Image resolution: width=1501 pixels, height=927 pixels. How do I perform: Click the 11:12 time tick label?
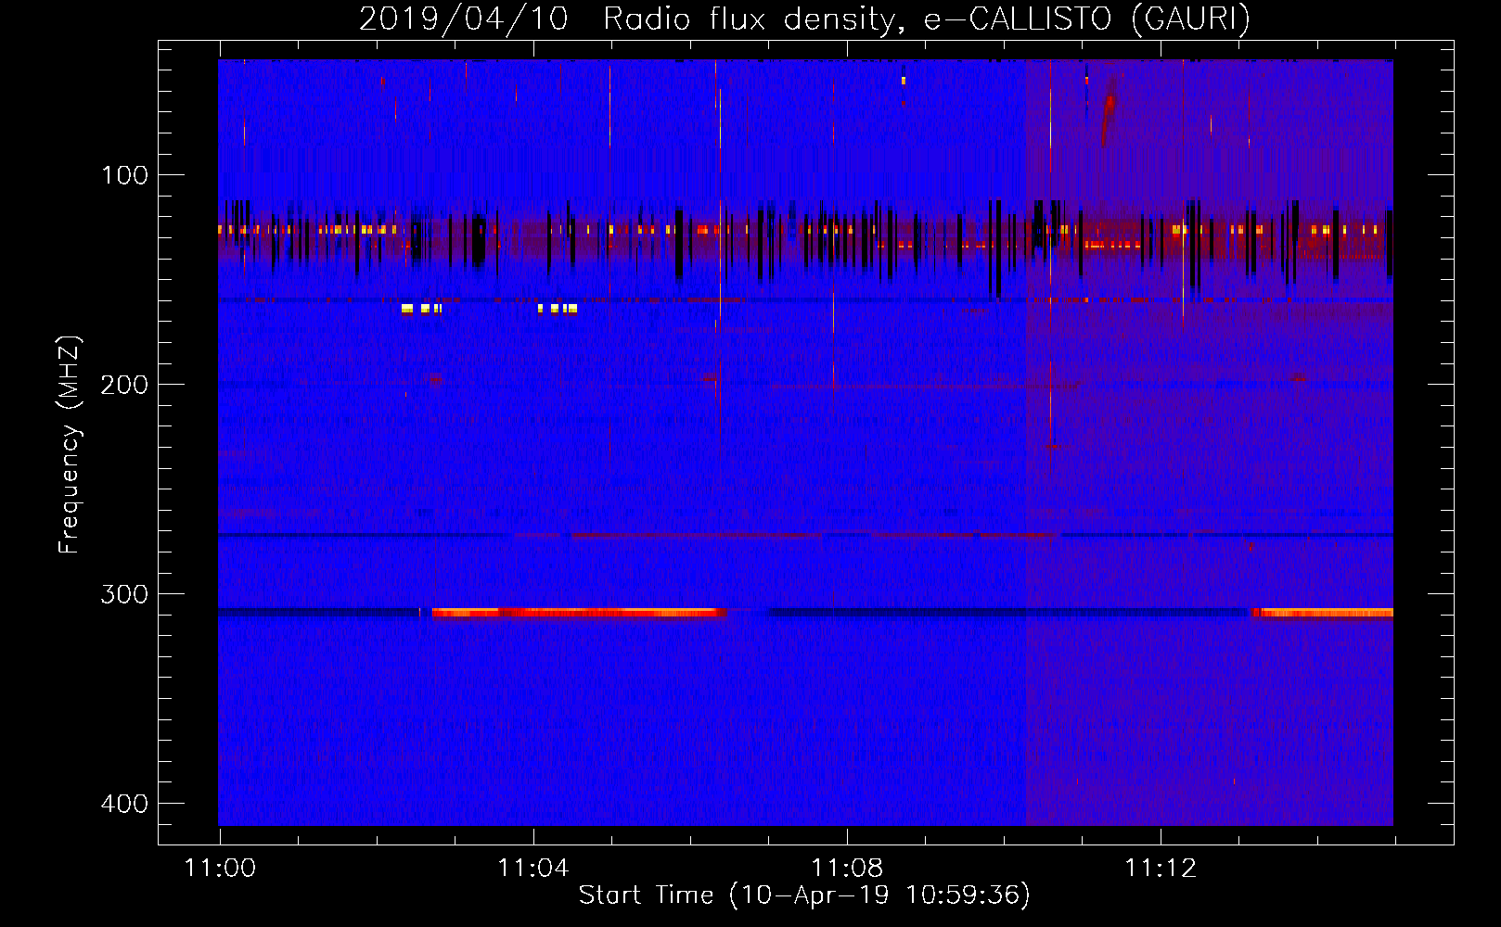[1161, 868]
